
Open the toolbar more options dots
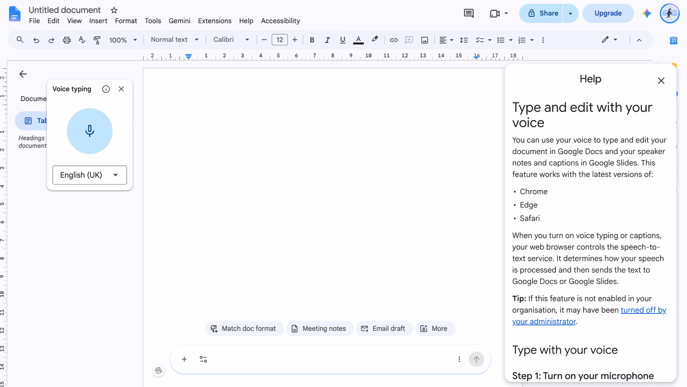tap(543, 40)
